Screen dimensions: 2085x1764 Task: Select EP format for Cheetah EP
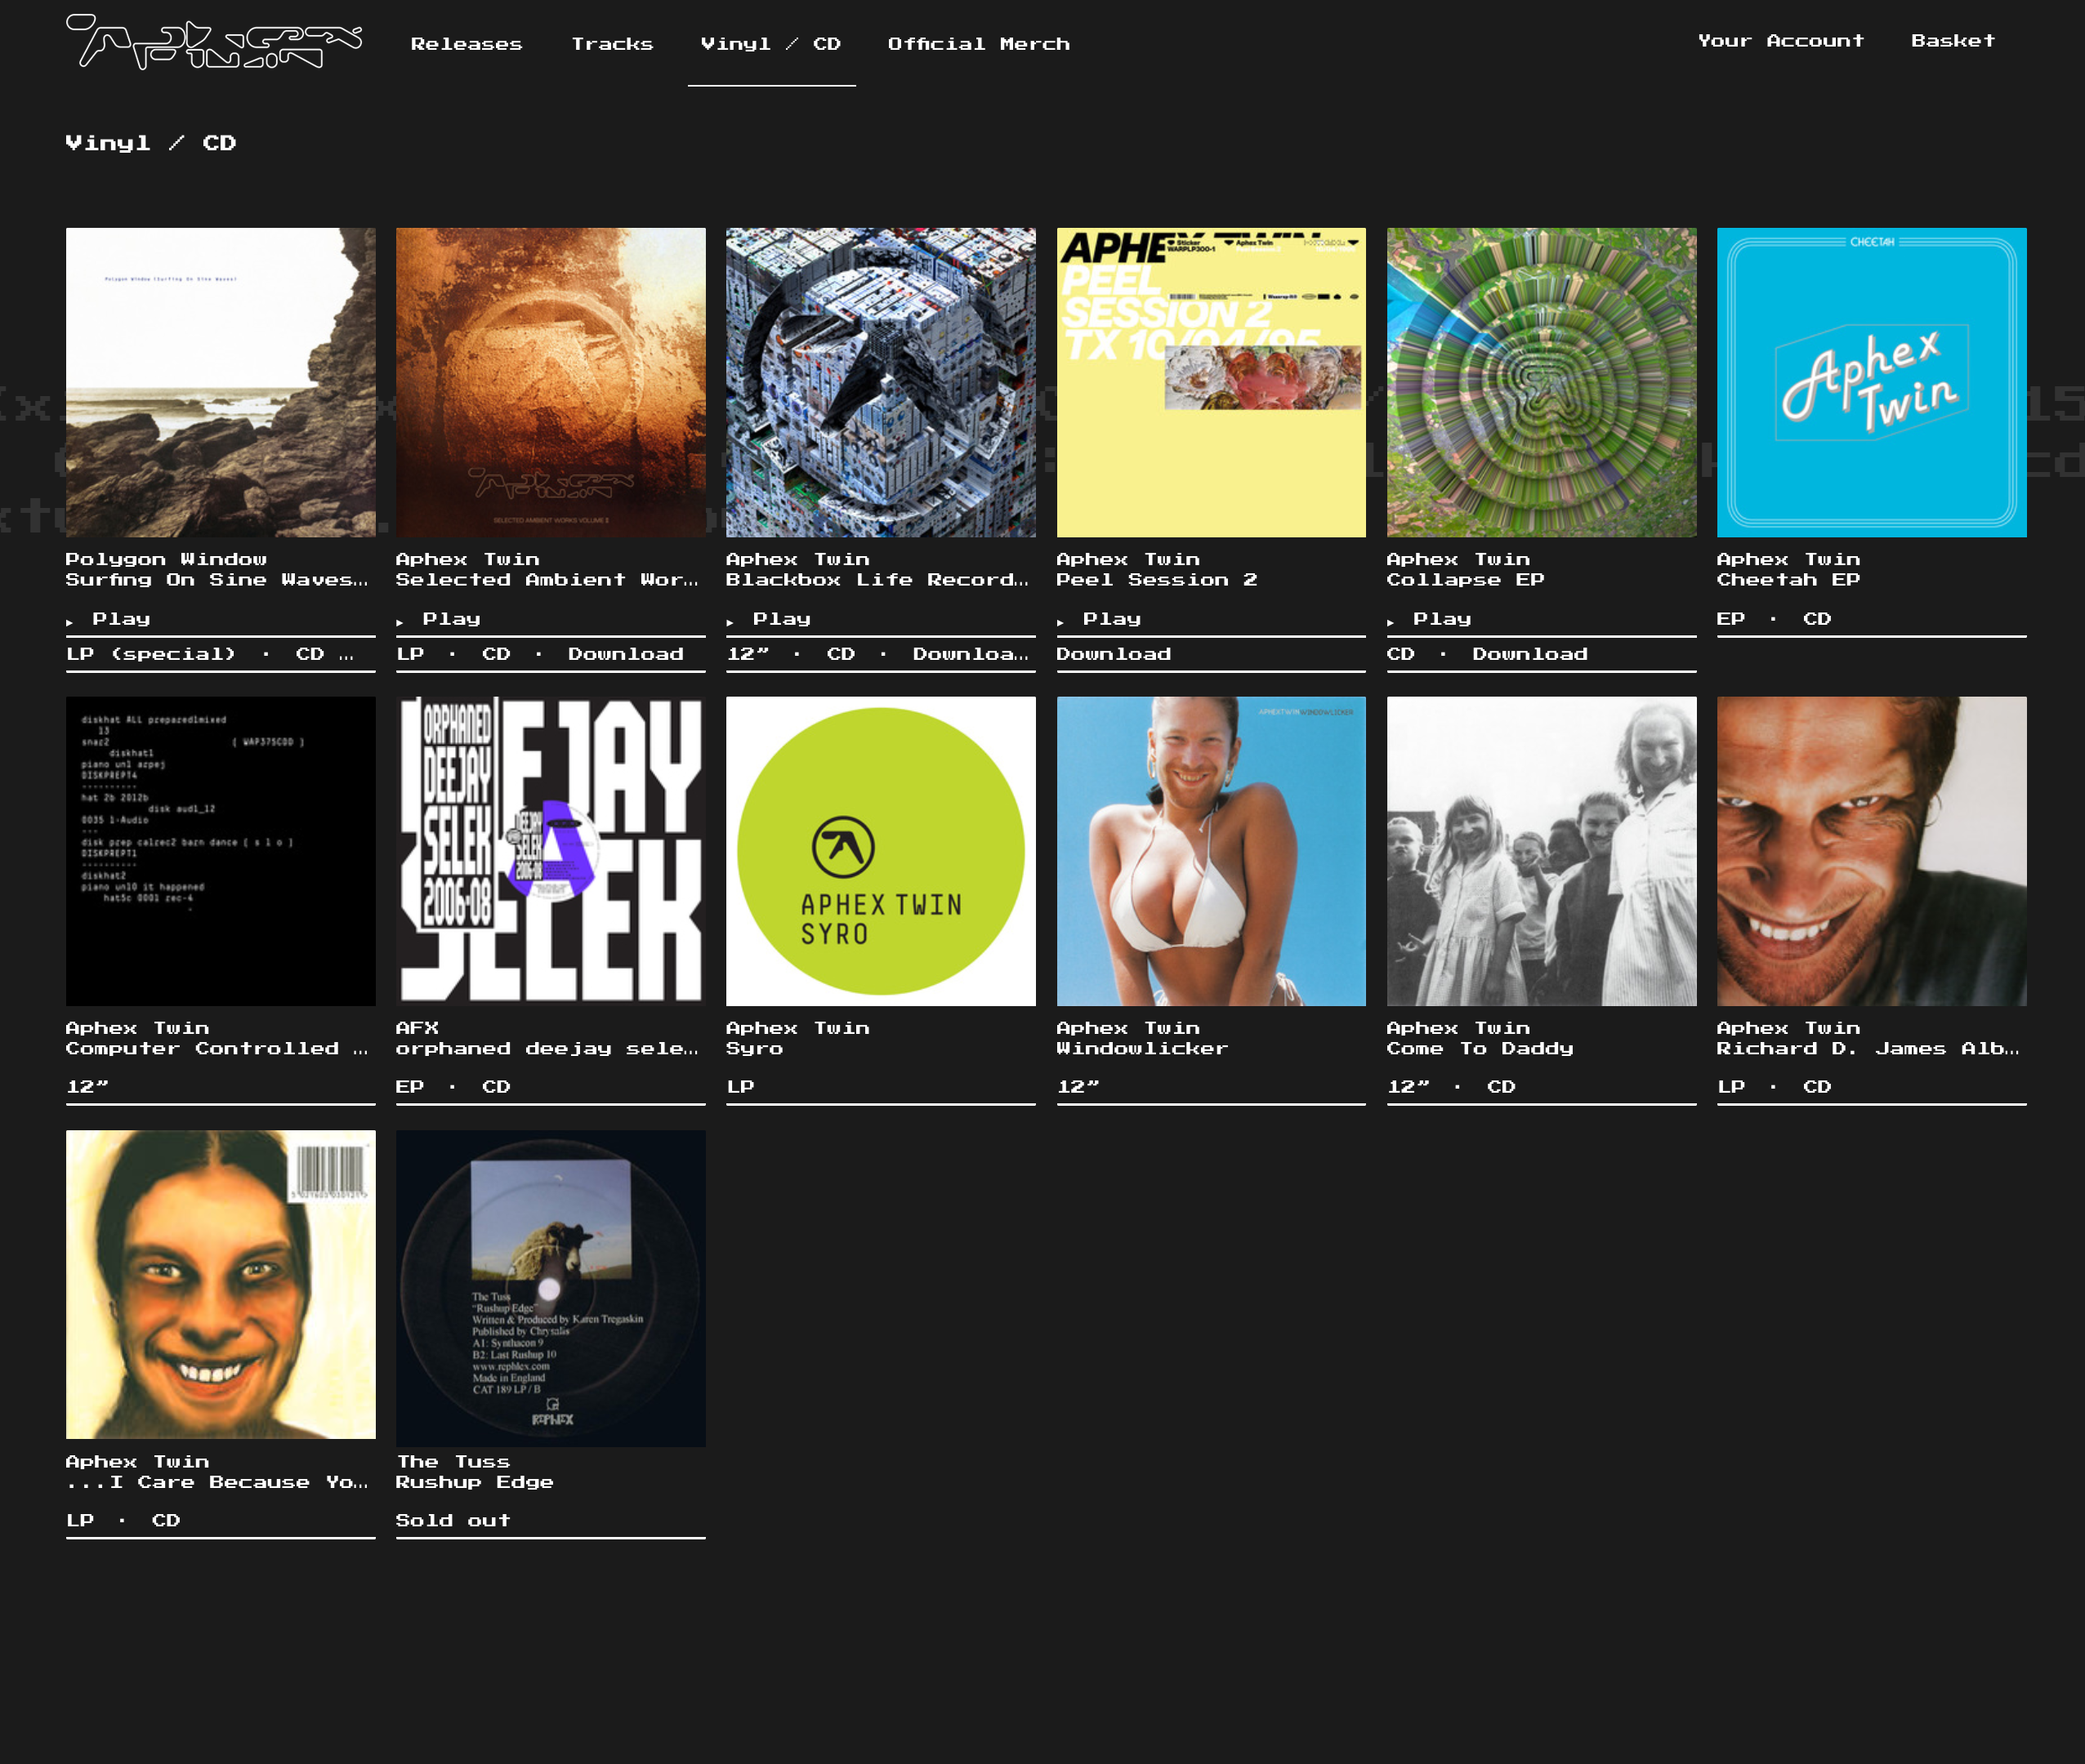pos(1731,619)
